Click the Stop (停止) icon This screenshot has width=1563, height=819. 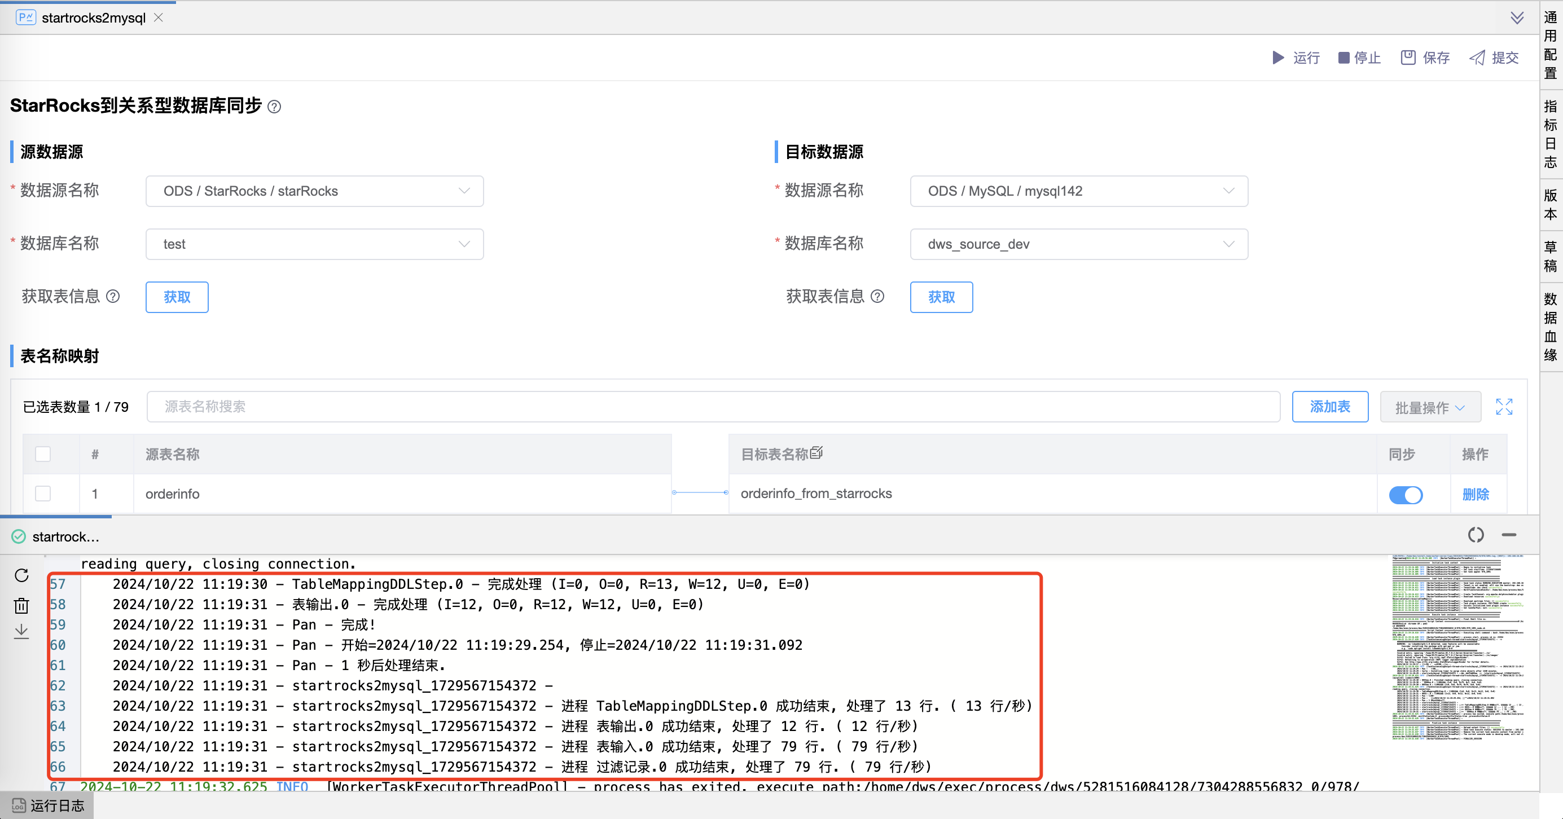point(1344,58)
